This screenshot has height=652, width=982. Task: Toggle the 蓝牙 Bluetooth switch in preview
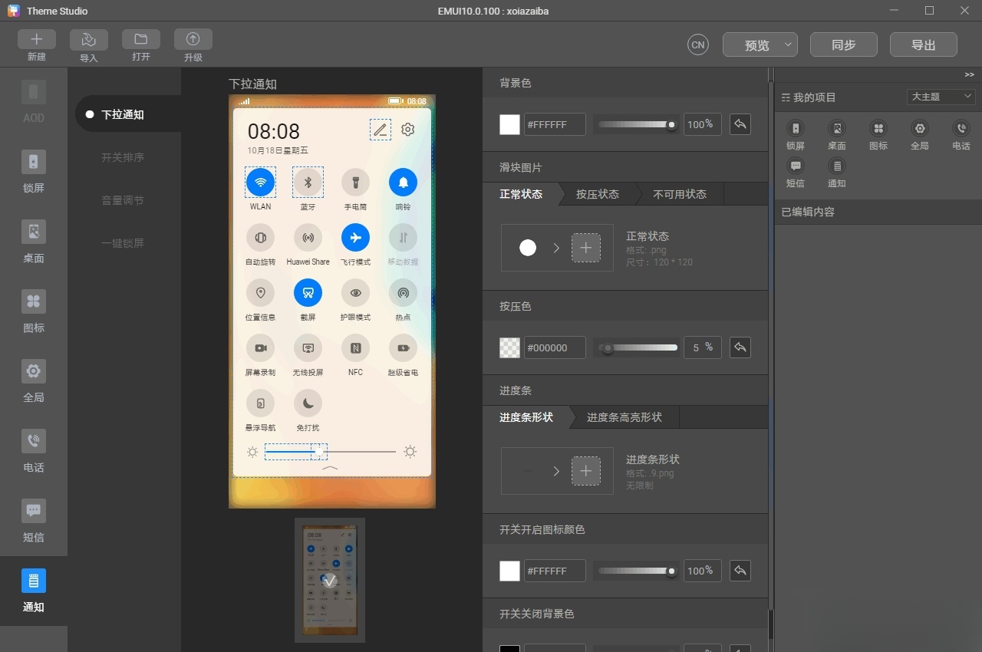pos(308,183)
